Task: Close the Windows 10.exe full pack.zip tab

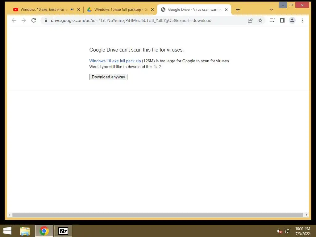Action: click(152, 10)
